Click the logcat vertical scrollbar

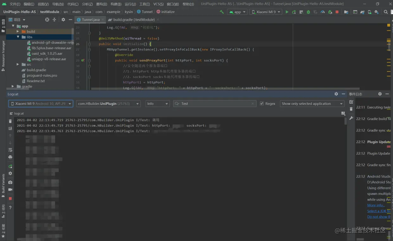[x=345, y=121]
